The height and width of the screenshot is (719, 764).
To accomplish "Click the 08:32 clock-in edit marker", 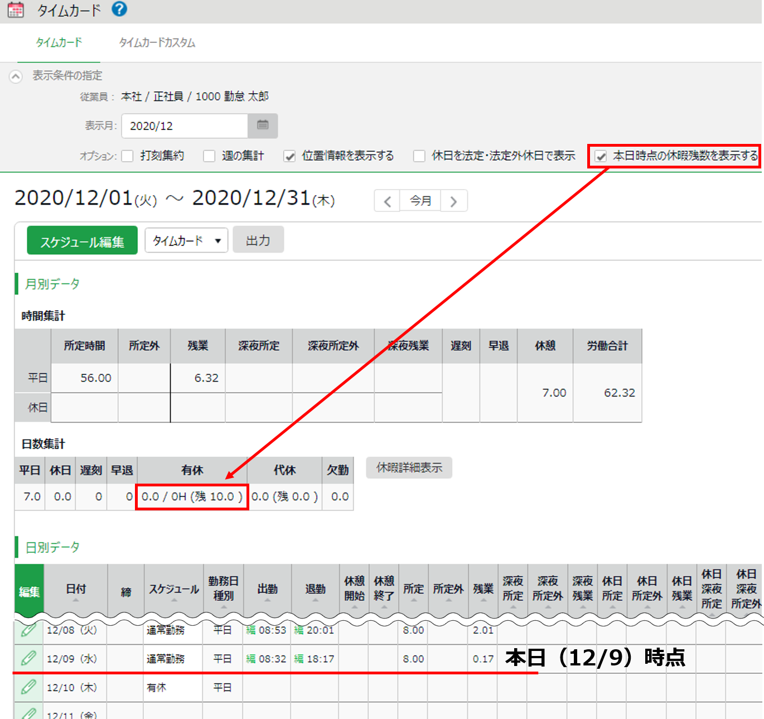I will pos(251,659).
